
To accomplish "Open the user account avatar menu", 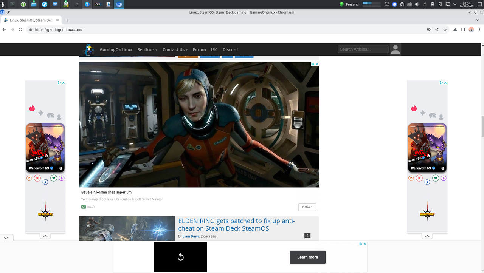I will point(396,49).
